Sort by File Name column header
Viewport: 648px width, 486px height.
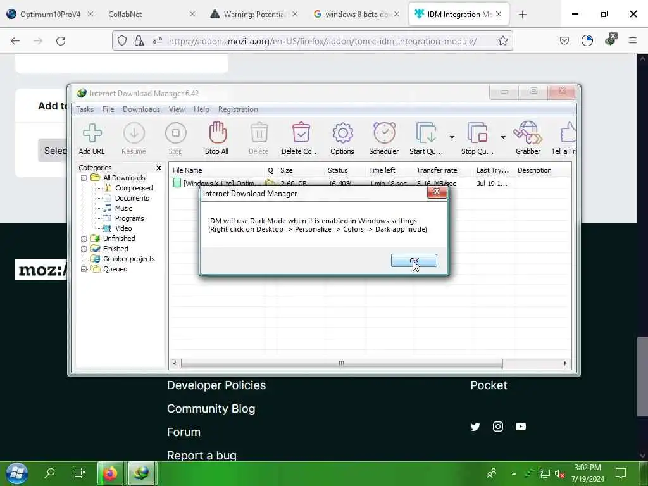pos(217,170)
